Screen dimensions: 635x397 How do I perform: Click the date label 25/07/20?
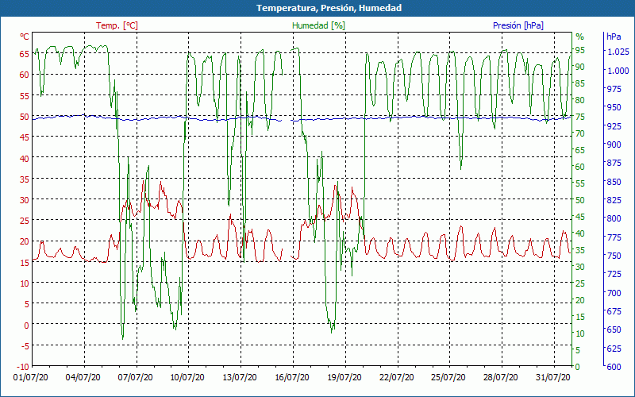point(448,377)
